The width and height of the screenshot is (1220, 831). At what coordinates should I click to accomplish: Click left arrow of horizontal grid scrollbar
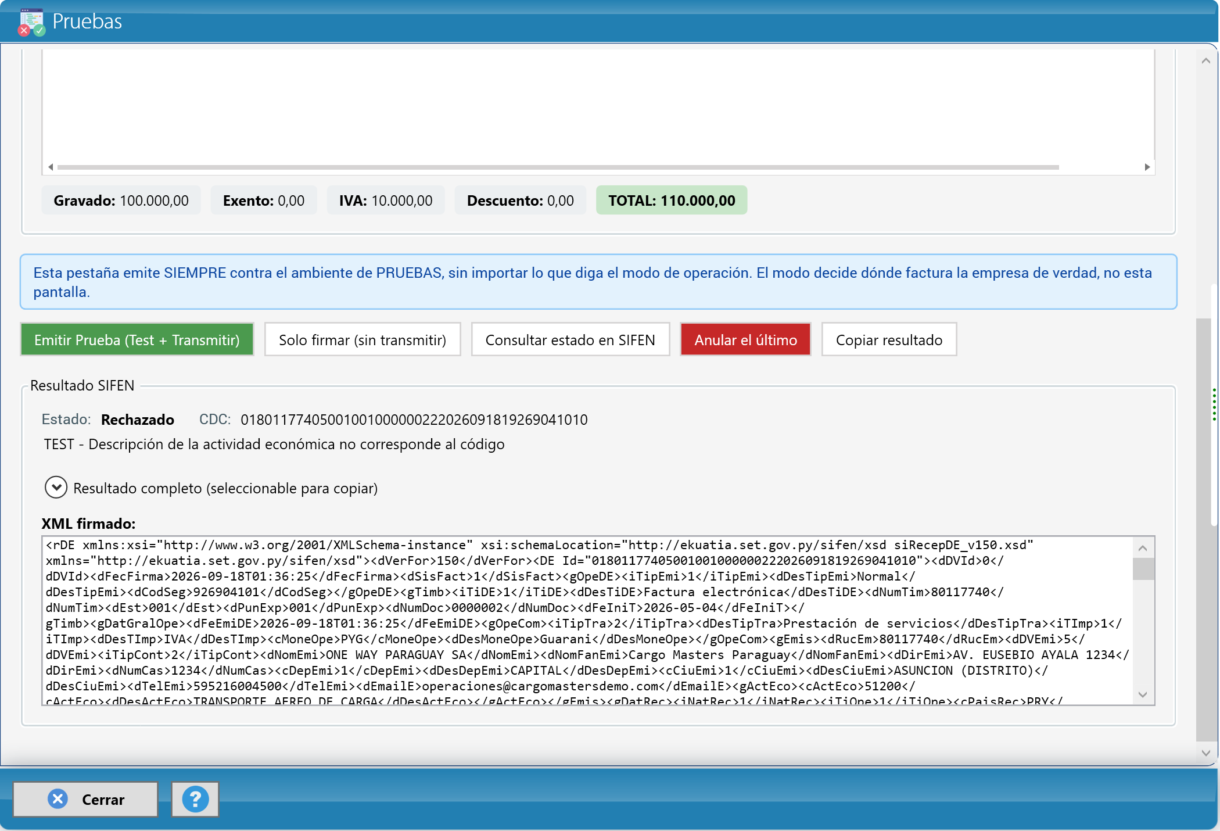51,167
